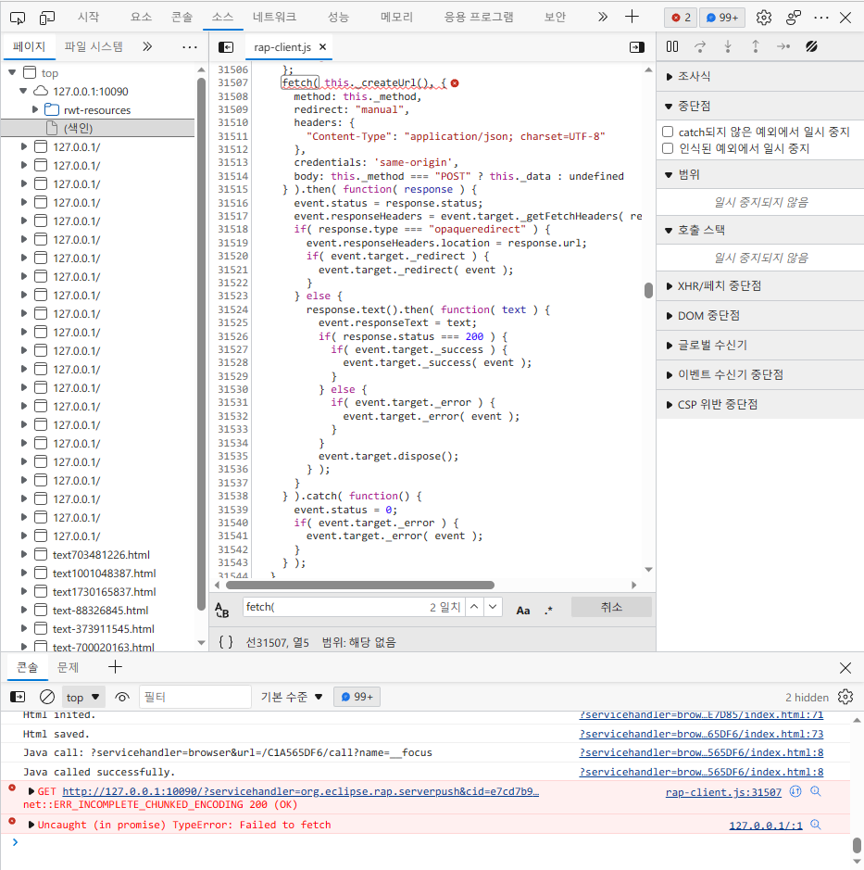Click the code editor horizontal scrollbar
The width and height of the screenshot is (864, 870).
(x=360, y=585)
